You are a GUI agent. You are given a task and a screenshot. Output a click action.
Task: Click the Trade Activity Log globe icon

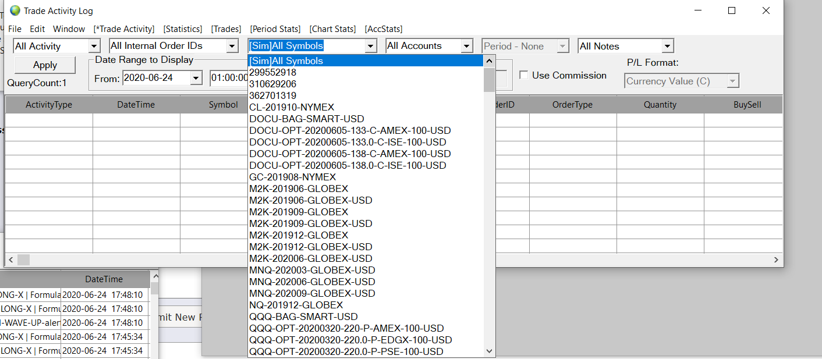[15, 10]
